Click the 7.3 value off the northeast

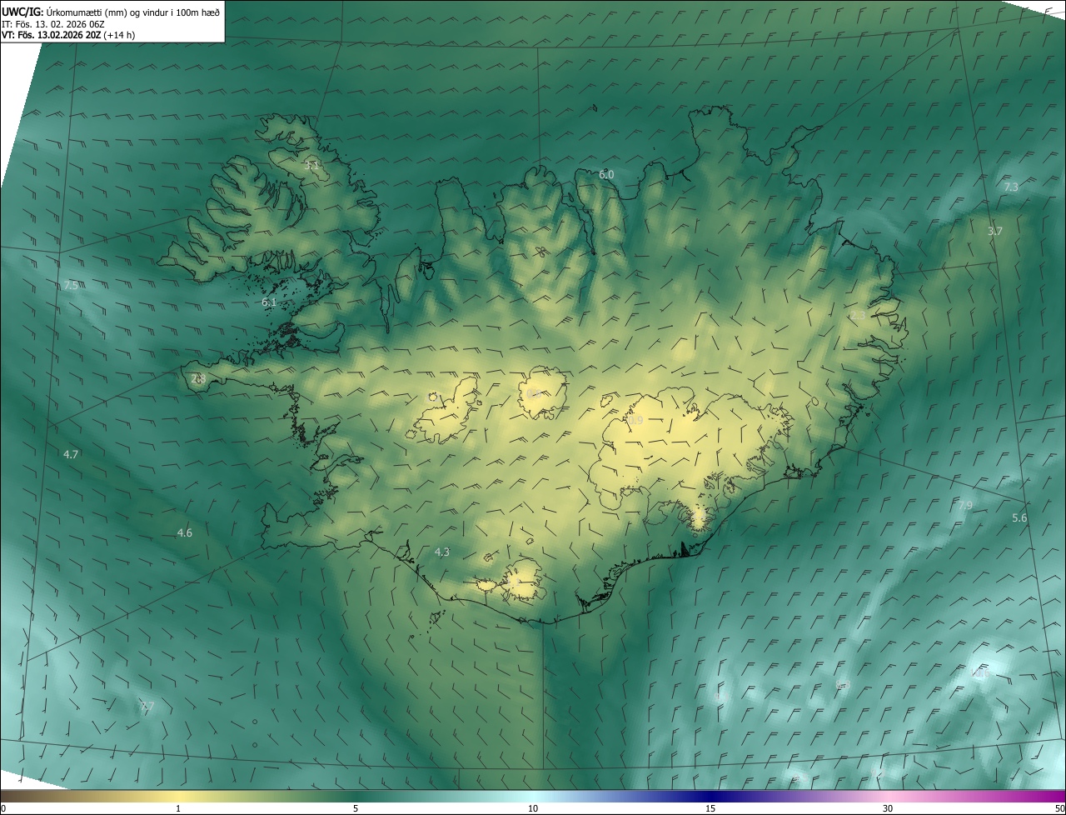[1011, 187]
